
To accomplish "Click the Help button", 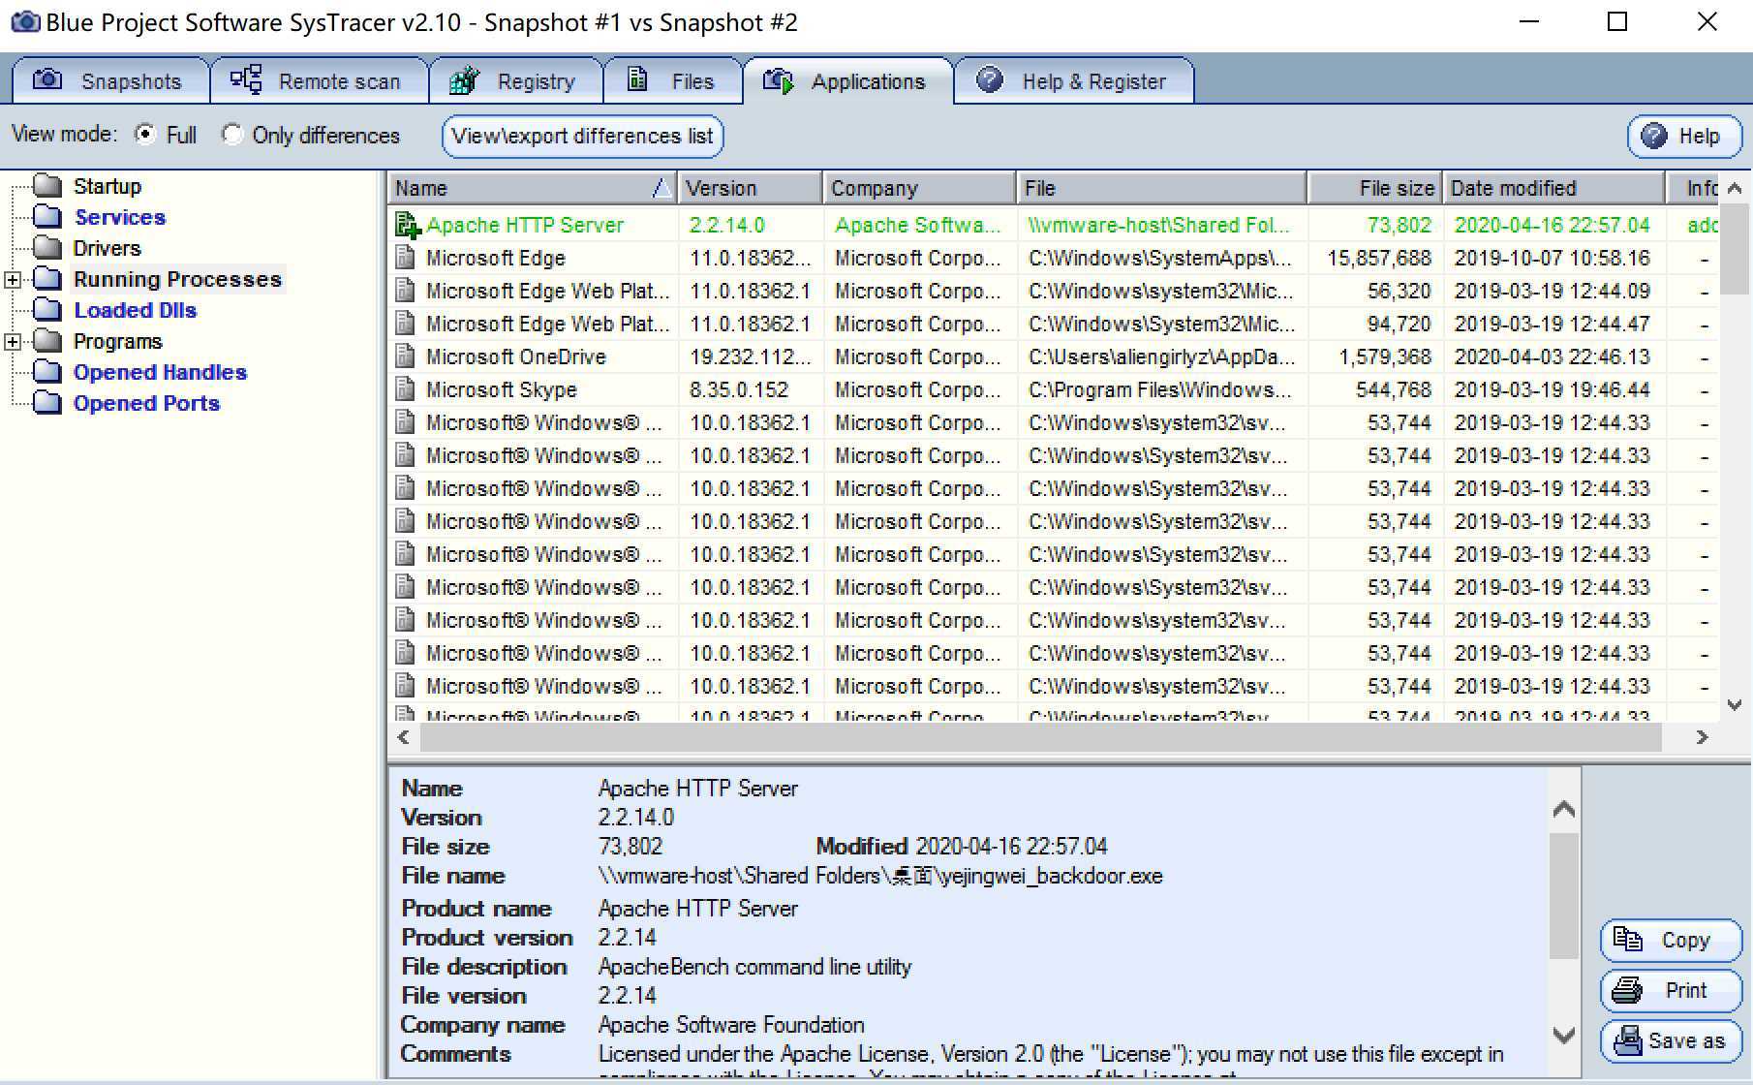I will pyautogui.click(x=1684, y=136).
